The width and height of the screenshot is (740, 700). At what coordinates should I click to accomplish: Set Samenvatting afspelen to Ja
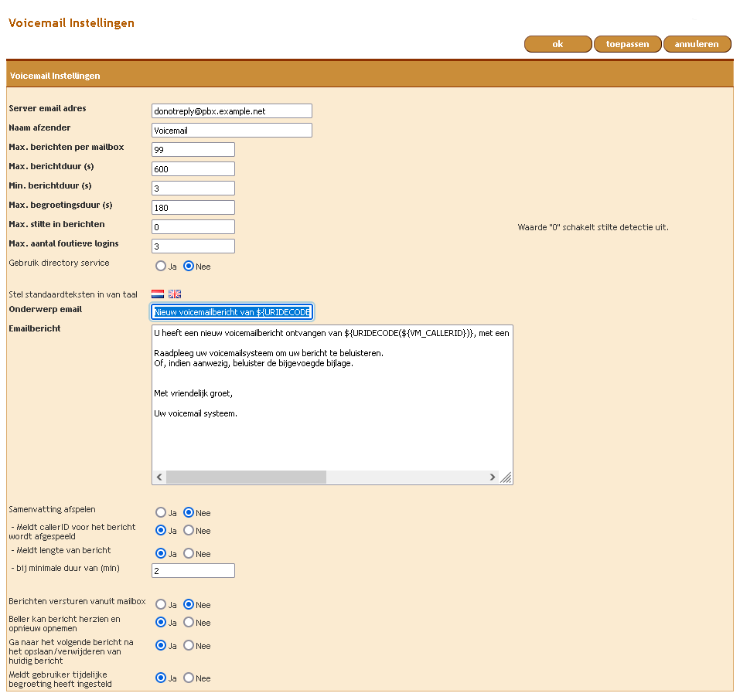pos(161,512)
